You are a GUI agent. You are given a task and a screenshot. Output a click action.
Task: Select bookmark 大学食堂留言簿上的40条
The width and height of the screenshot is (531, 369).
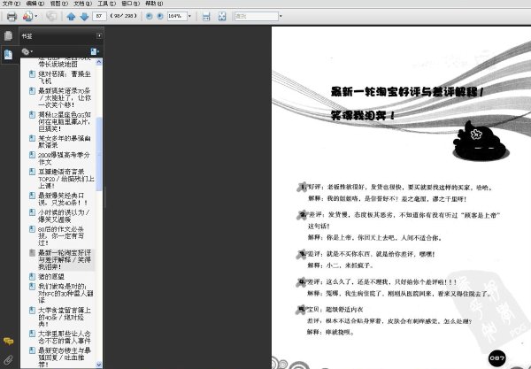pyautogui.click(x=65, y=317)
